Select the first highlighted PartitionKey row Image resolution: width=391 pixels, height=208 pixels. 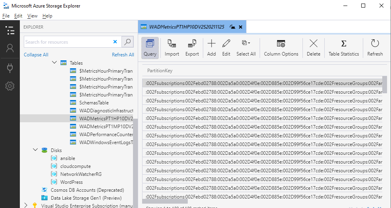point(262,83)
